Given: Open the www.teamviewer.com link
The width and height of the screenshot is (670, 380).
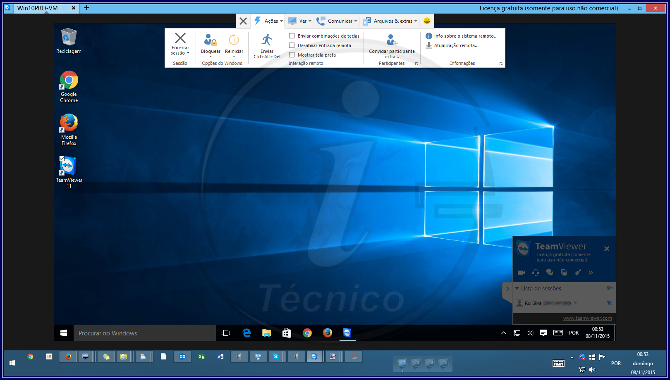Looking at the screenshot, I should [587, 318].
